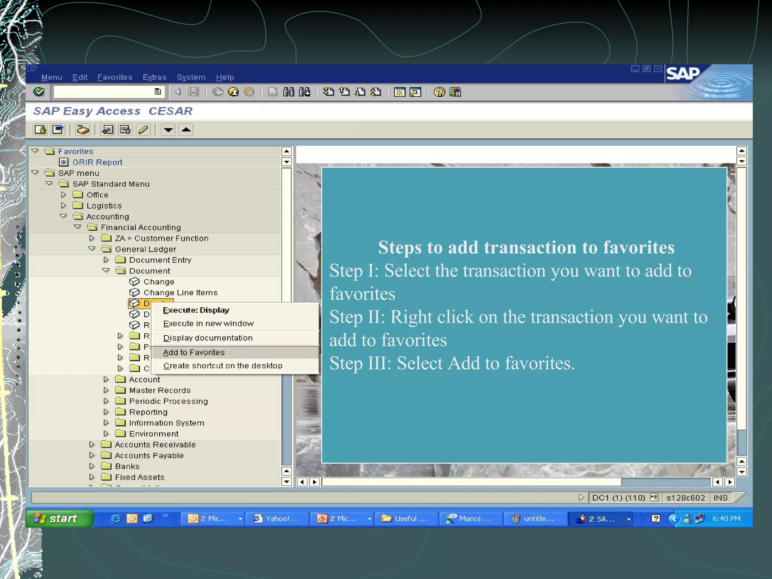The image size is (772, 579).
Task: Click the green checkmark Enter icon
Action: pyautogui.click(x=39, y=92)
